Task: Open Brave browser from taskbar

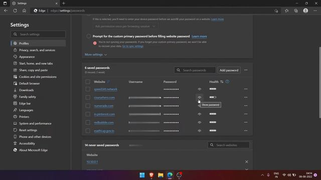Action: (x=151, y=175)
